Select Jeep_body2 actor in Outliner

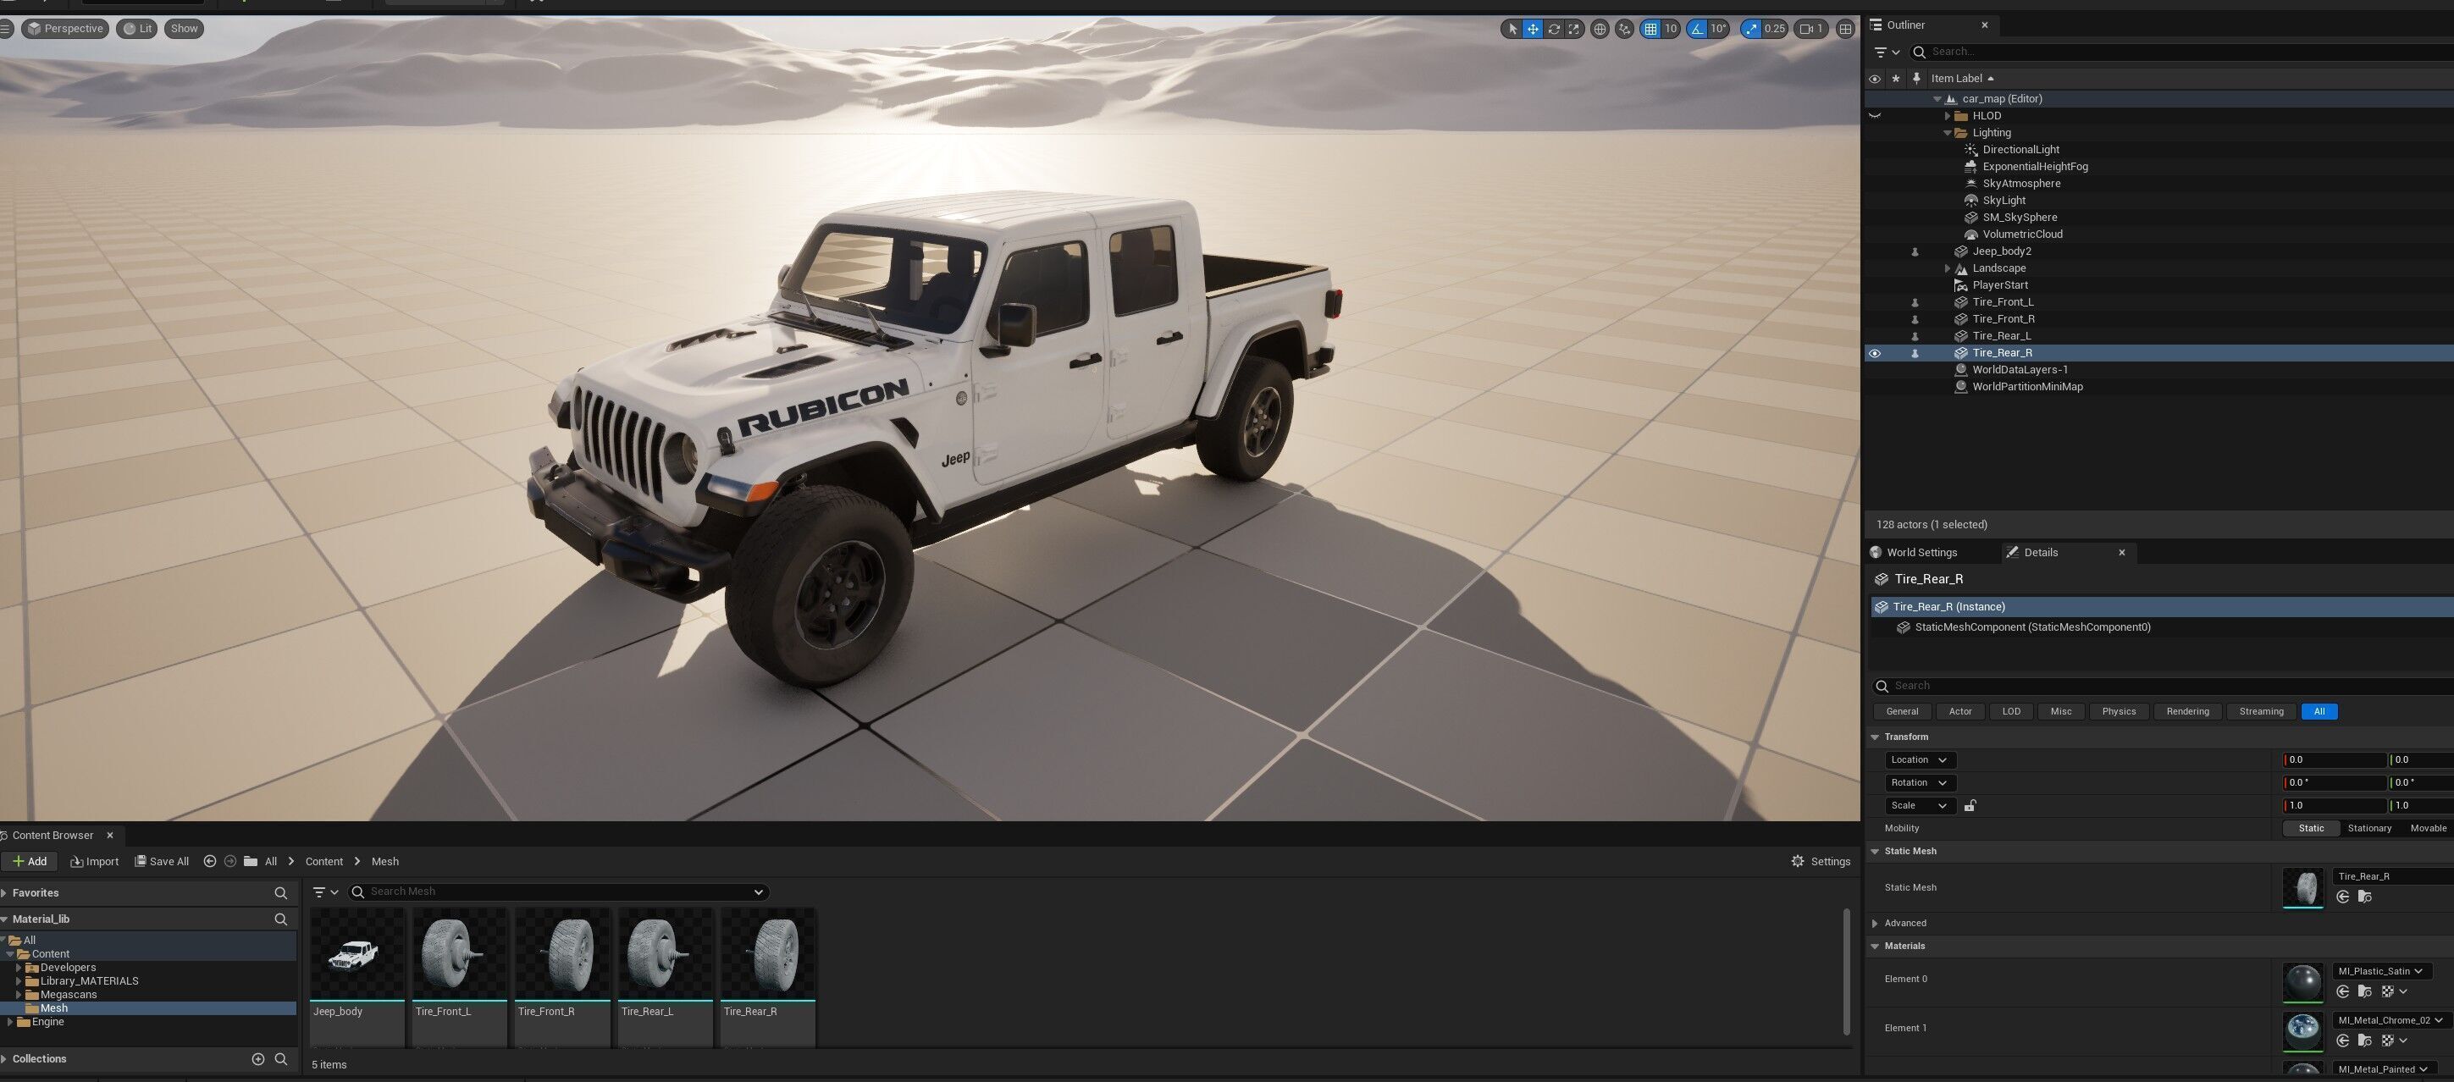(x=2002, y=251)
